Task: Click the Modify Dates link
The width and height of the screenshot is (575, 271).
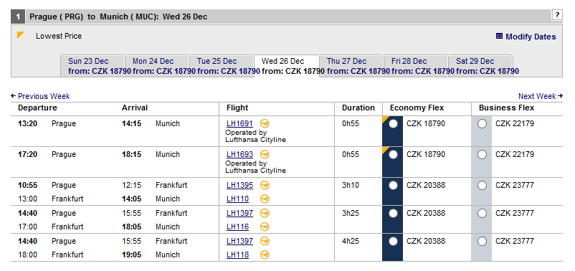Action: [531, 37]
